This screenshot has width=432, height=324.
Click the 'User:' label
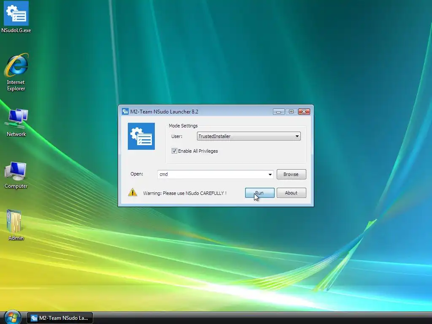coord(177,136)
